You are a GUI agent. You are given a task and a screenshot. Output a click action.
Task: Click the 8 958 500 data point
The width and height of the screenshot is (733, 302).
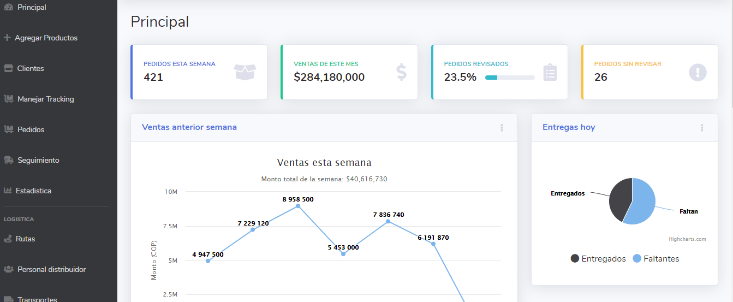[297, 206]
